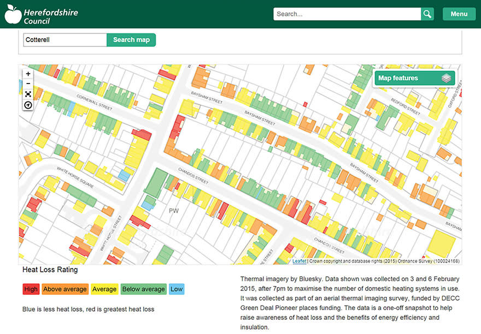Click the red High legend swatch
Screen dimensions: 481x334
pos(31,289)
